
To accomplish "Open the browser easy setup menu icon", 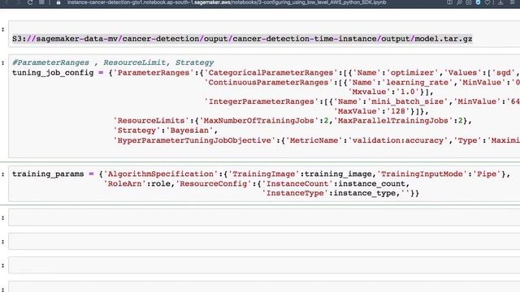I will pyautogui.click(x=513, y=2).
